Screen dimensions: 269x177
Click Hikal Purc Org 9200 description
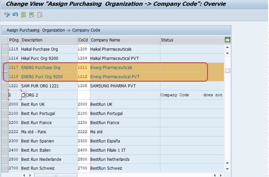[x=40, y=58]
